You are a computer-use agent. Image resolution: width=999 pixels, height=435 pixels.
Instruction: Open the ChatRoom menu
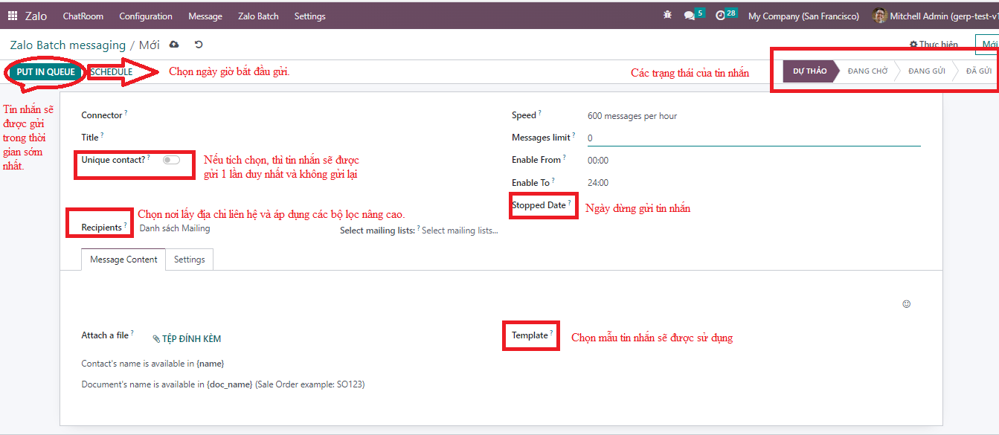(83, 16)
